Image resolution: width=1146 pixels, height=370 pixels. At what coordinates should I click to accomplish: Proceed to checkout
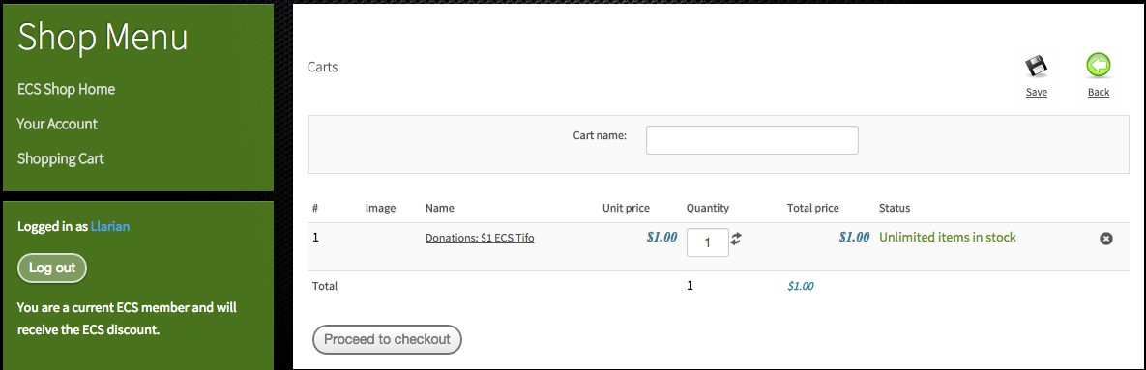387,339
